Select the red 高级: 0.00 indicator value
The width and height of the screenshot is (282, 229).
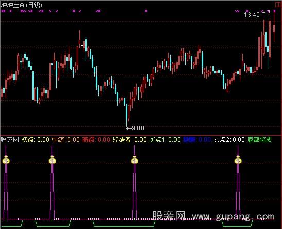(x=96, y=140)
